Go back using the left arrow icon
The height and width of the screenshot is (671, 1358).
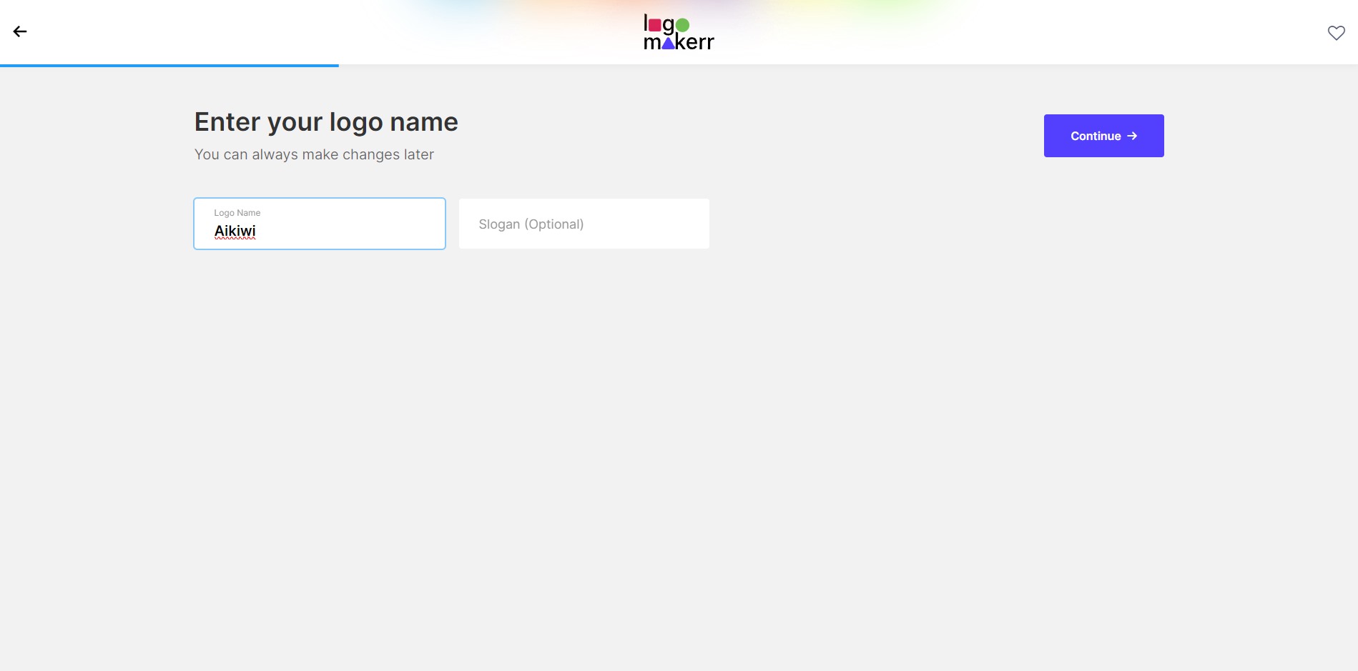(20, 31)
